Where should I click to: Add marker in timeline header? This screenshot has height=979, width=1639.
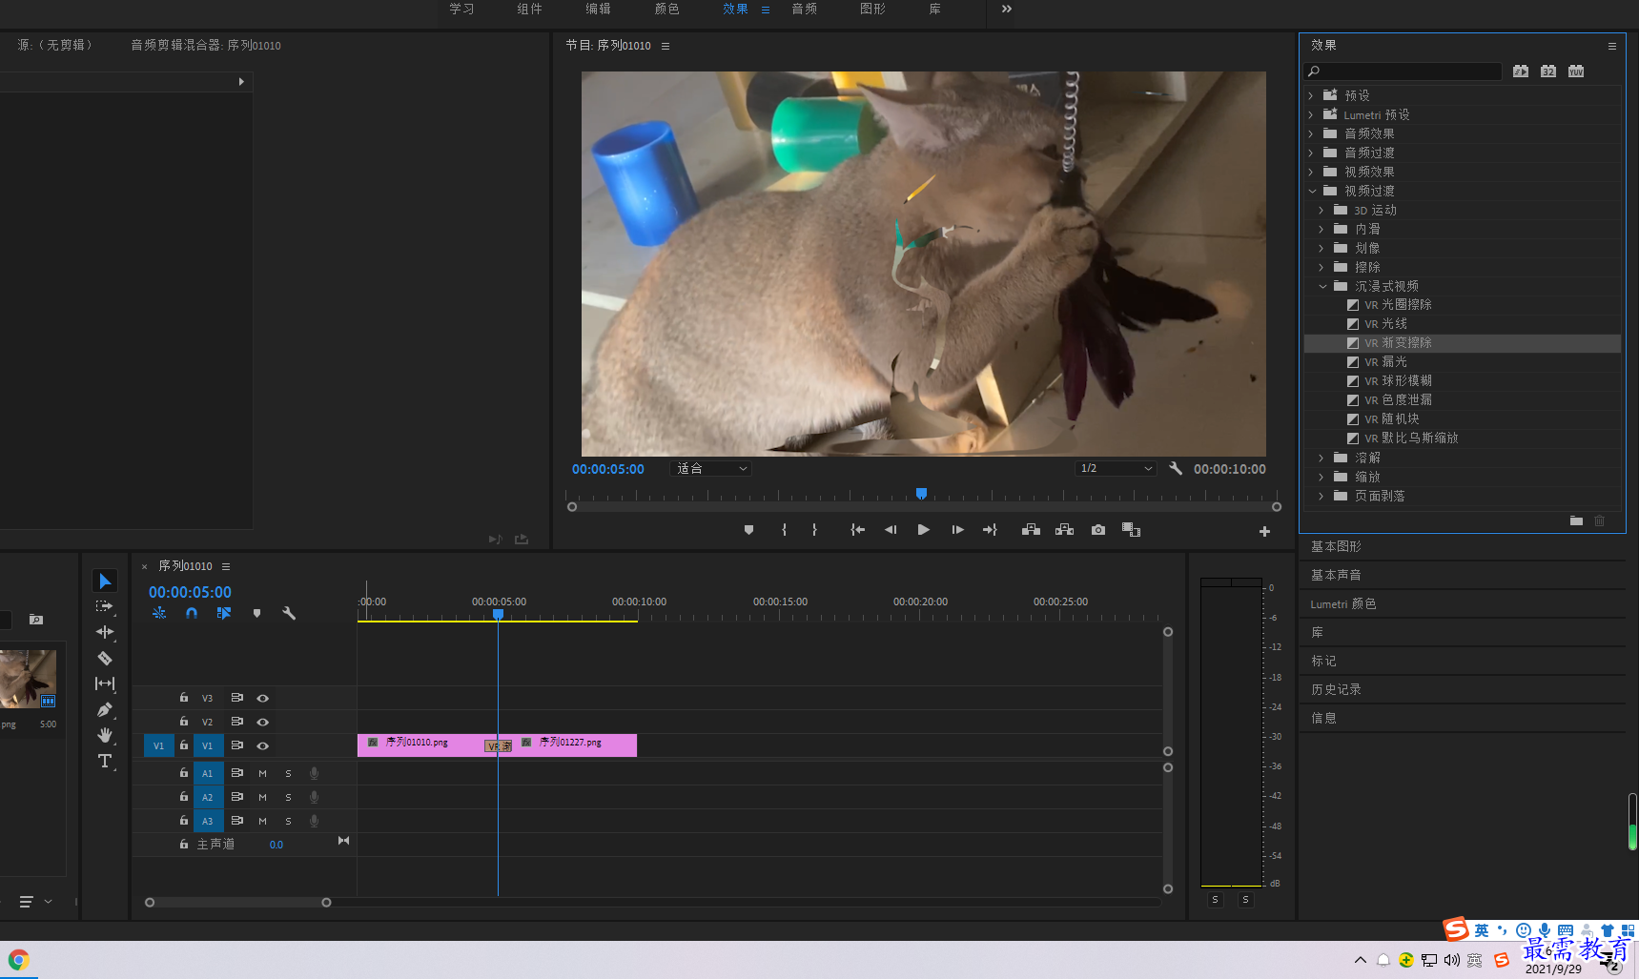coord(256,614)
